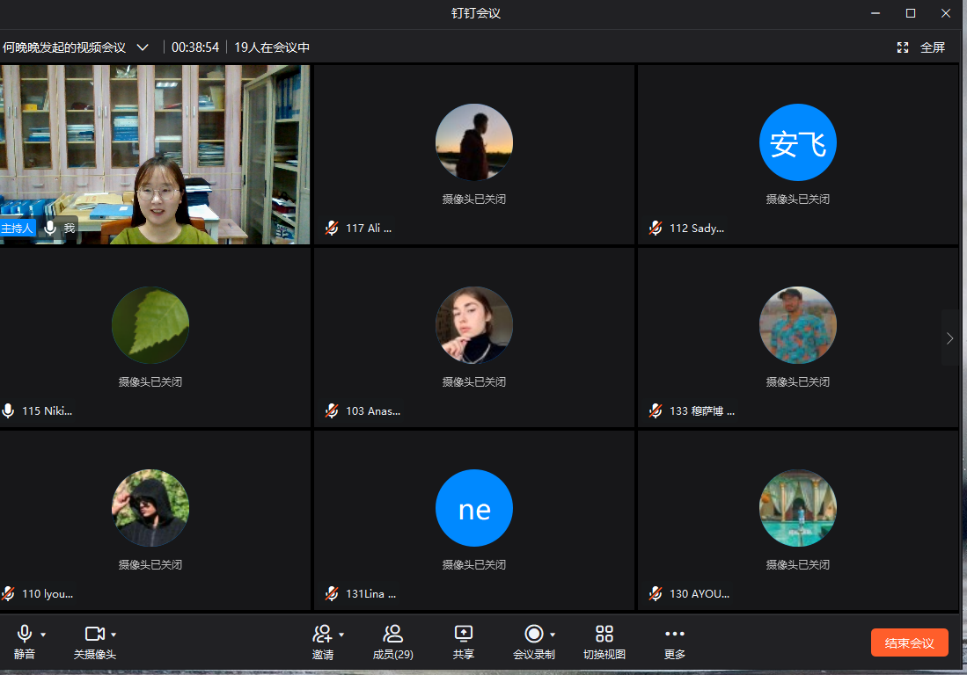Image resolution: width=967 pixels, height=675 pixels.
Task: Click the 关摄像头 camera icon
Action: pyautogui.click(x=94, y=634)
